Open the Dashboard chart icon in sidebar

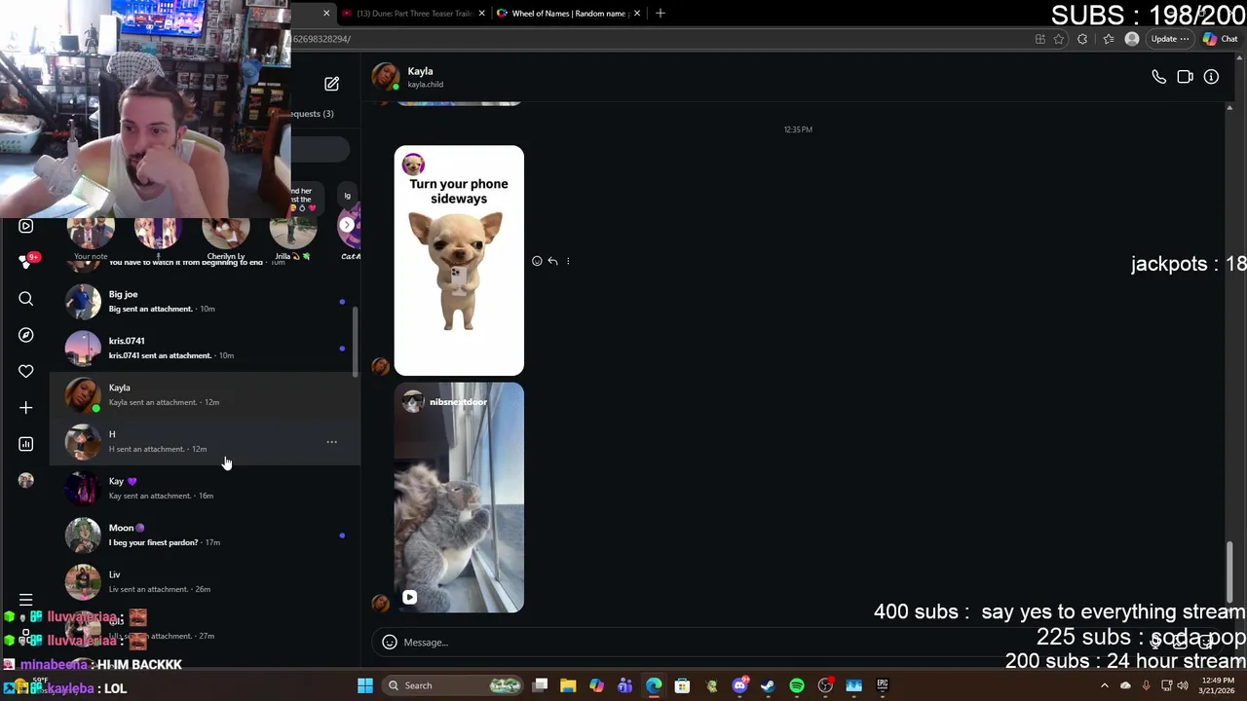(26, 444)
